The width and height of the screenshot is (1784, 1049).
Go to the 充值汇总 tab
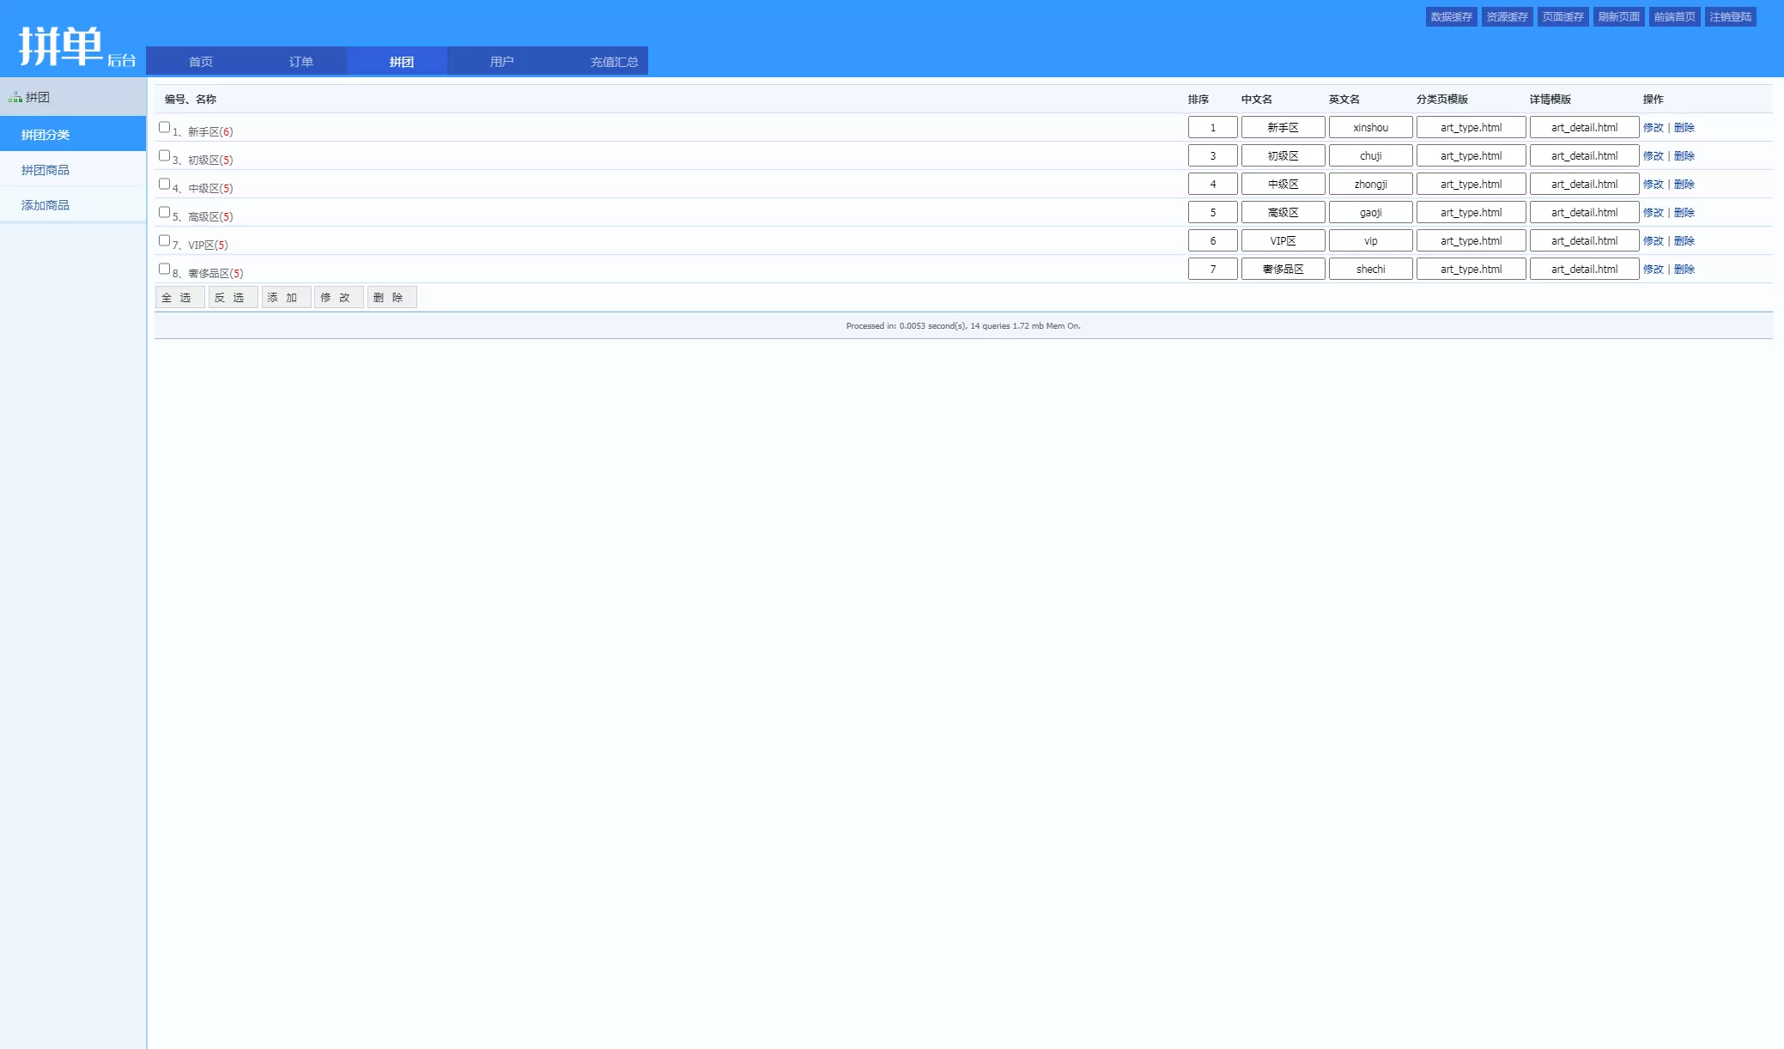pyautogui.click(x=614, y=62)
